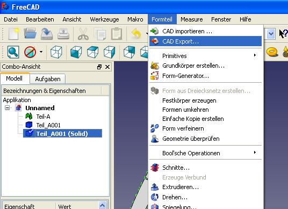Select the axonometric wireframe cube view
The image size is (288, 209).
(x=56, y=52)
